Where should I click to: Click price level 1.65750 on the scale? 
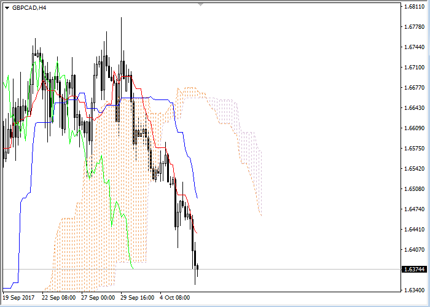coord(414,149)
